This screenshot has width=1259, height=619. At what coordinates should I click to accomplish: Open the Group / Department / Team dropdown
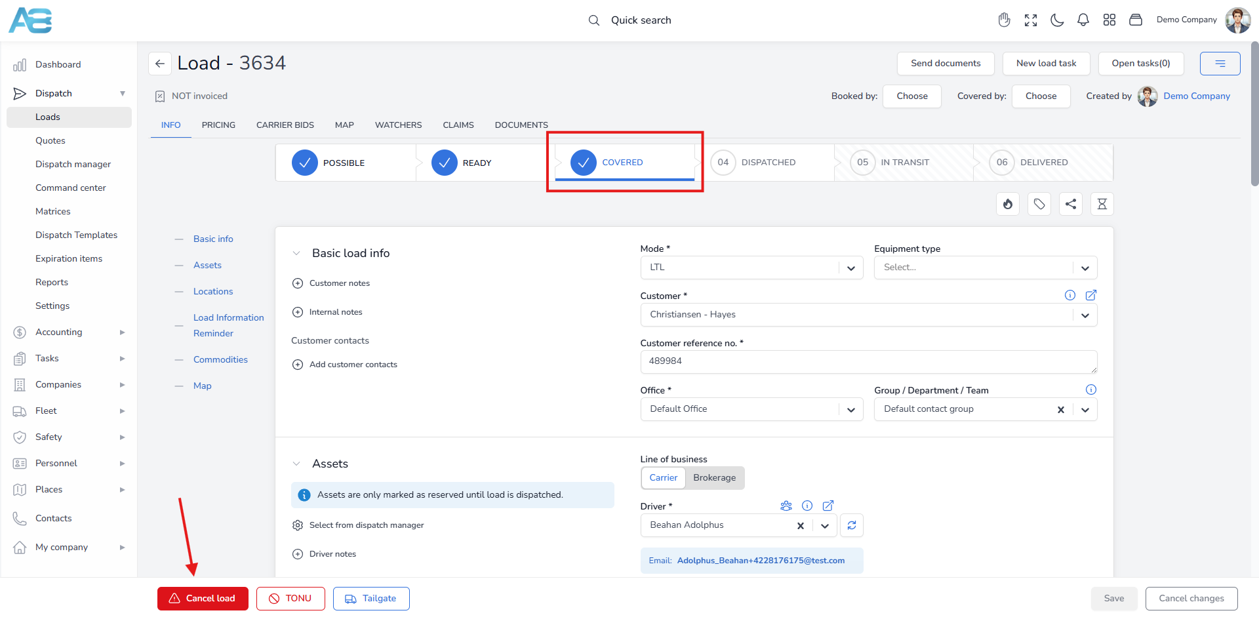coord(1085,410)
